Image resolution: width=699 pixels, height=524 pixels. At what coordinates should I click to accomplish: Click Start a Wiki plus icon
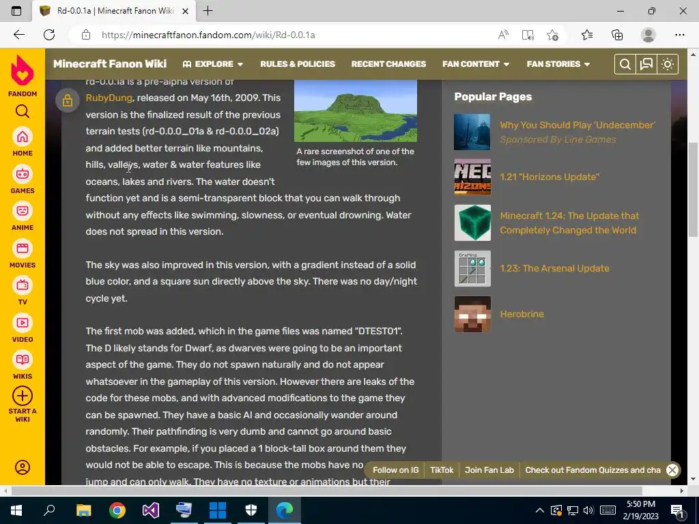pyautogui.click(x=23, y=396)
